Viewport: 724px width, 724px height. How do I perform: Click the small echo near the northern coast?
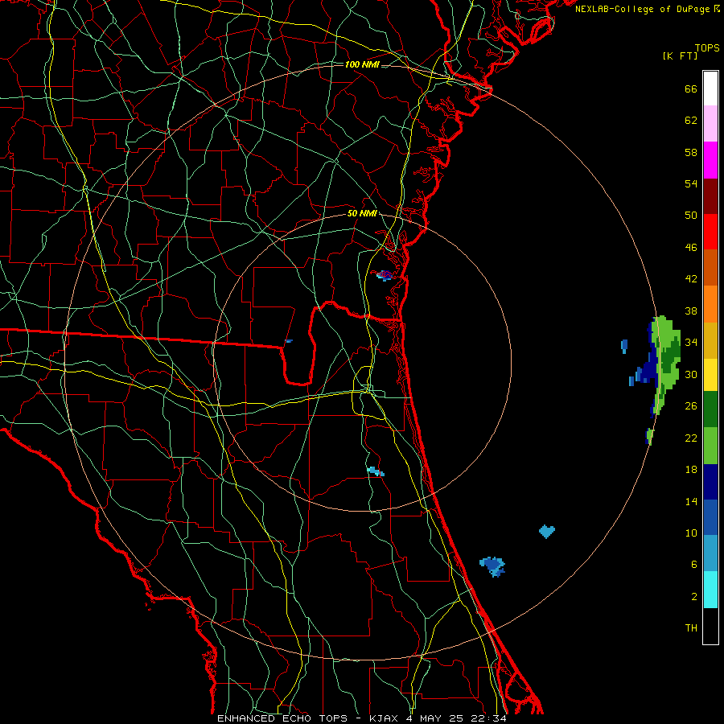385,276
